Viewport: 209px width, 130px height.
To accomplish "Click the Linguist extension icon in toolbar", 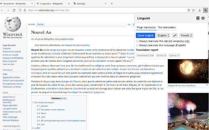I will (205, 10).
